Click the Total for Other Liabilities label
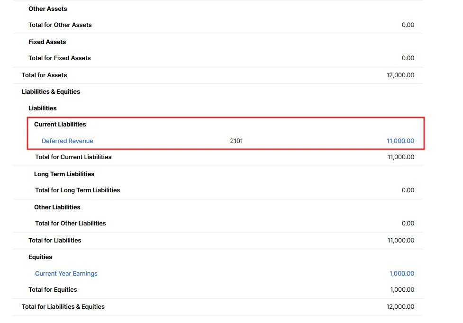Viewport: 463px width, 323px height. [70, 223]
